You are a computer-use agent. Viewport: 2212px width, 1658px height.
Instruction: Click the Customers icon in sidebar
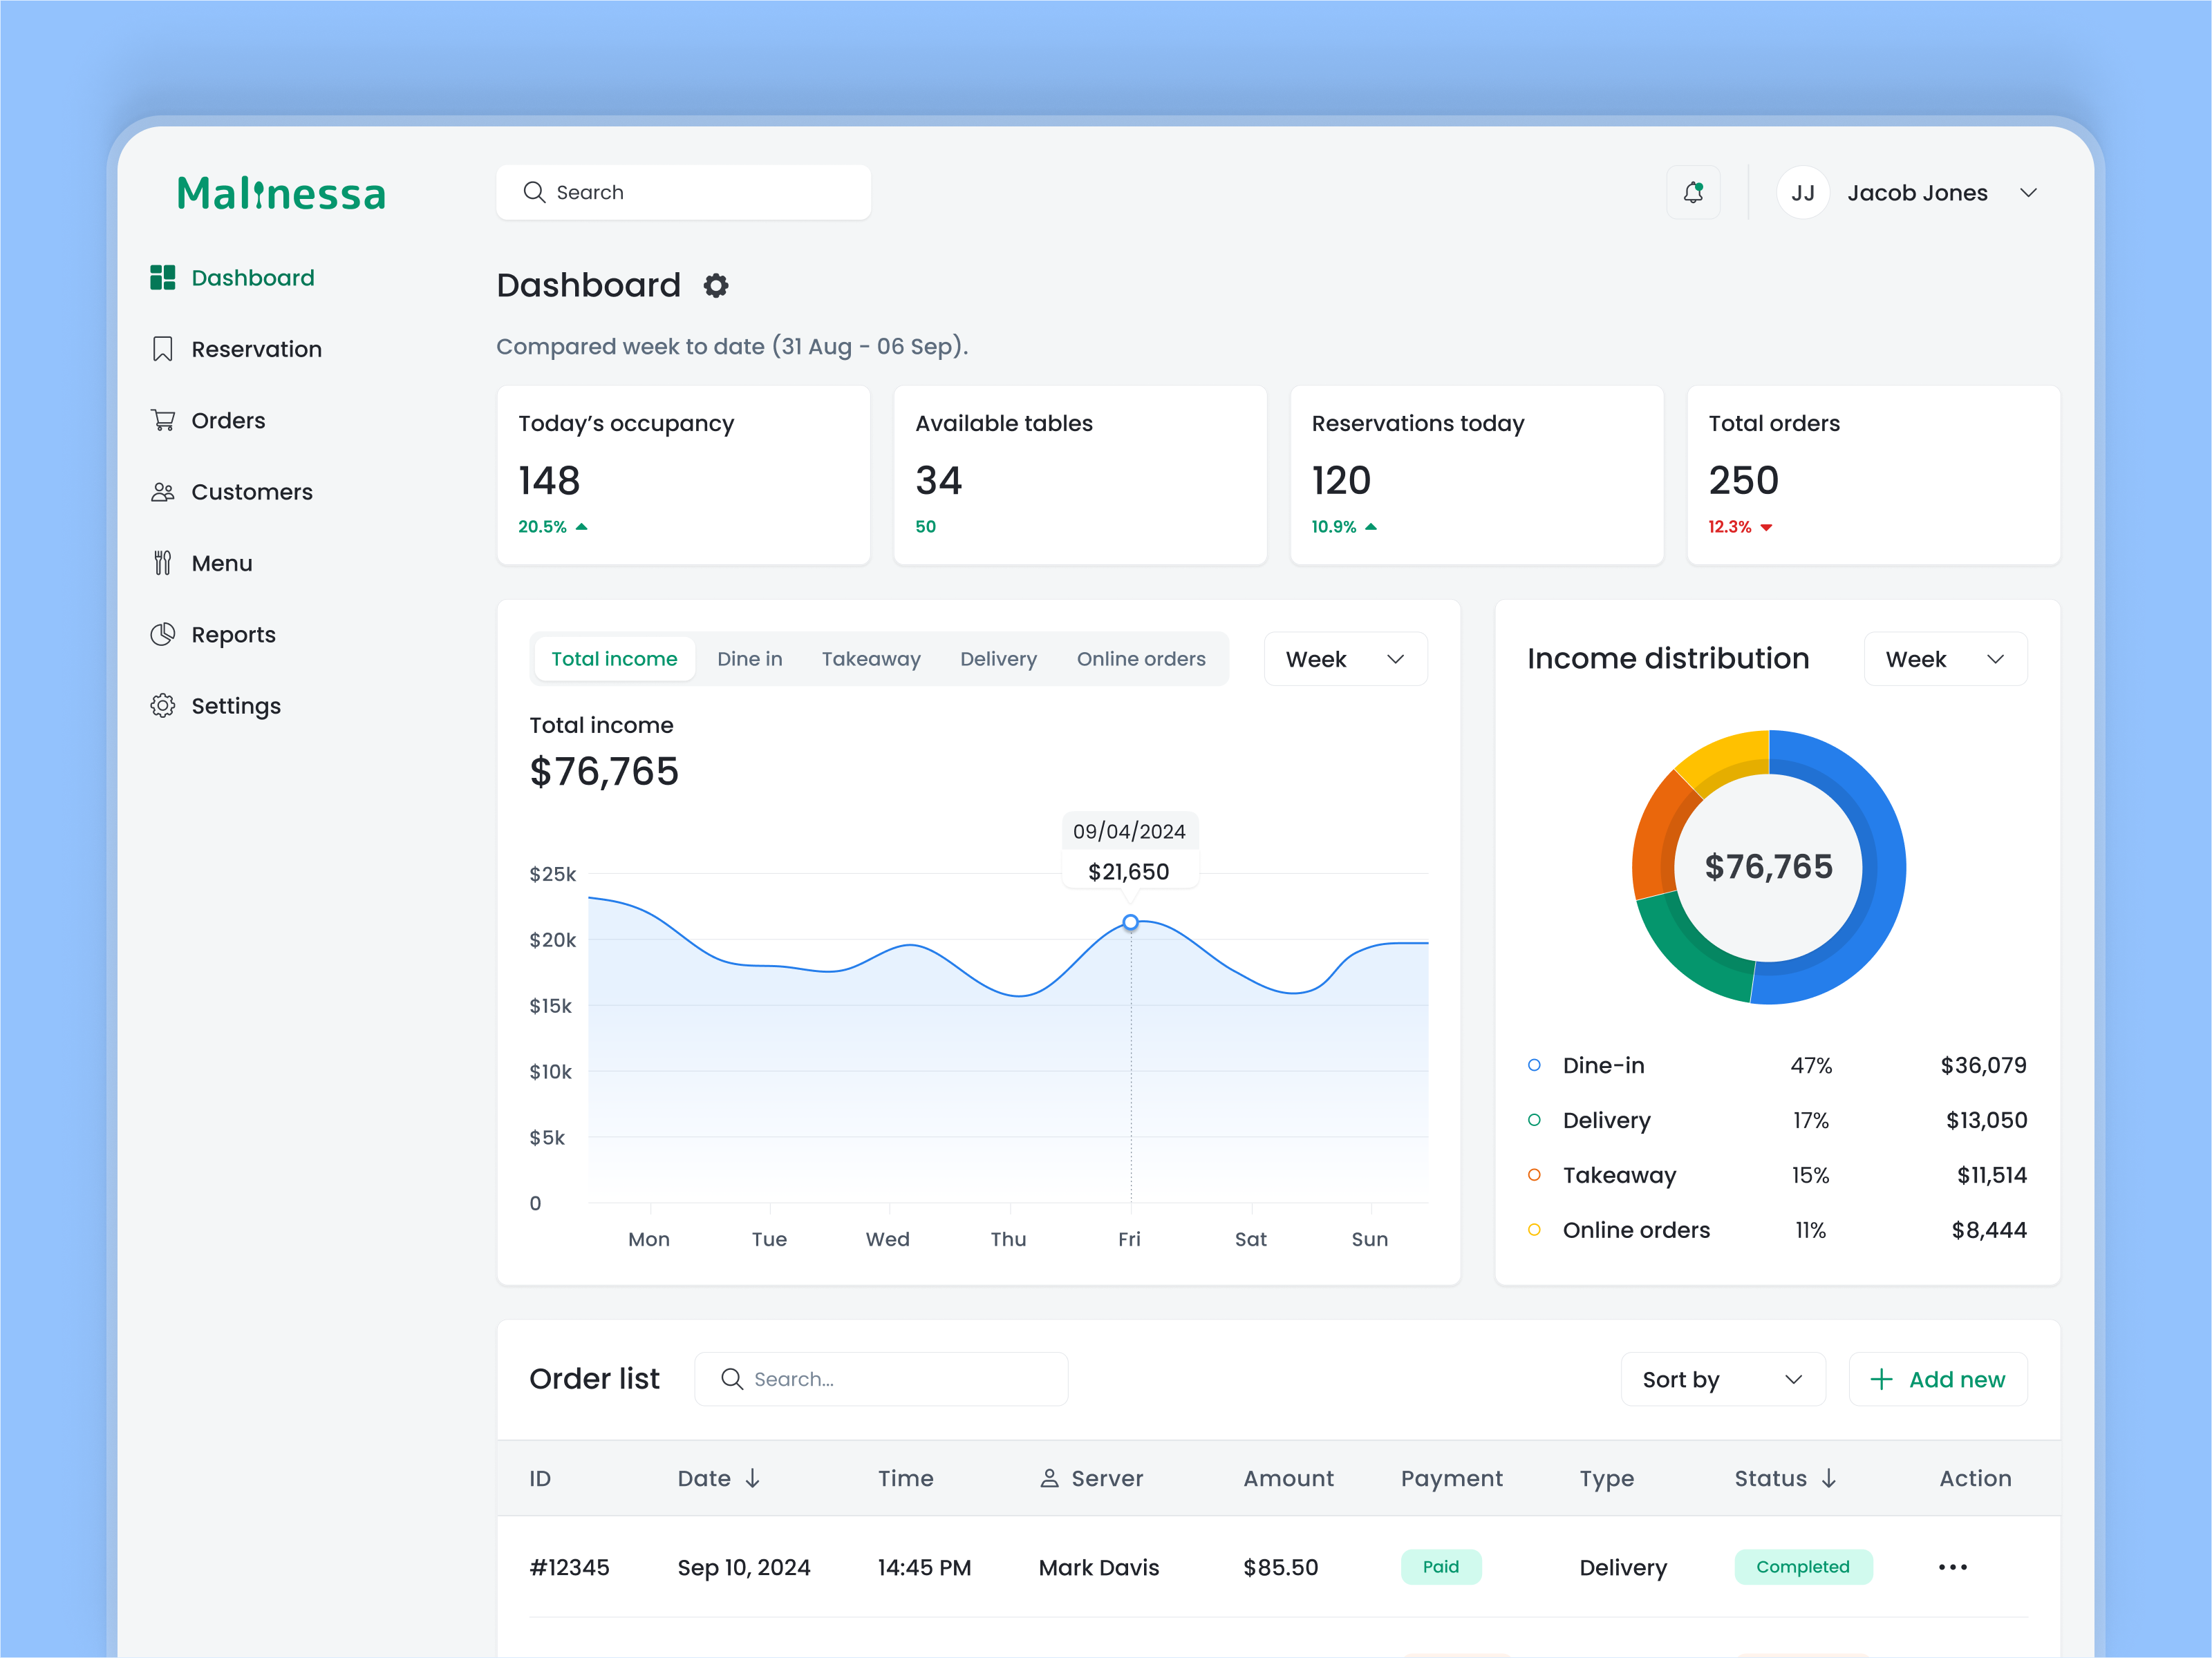162,490
